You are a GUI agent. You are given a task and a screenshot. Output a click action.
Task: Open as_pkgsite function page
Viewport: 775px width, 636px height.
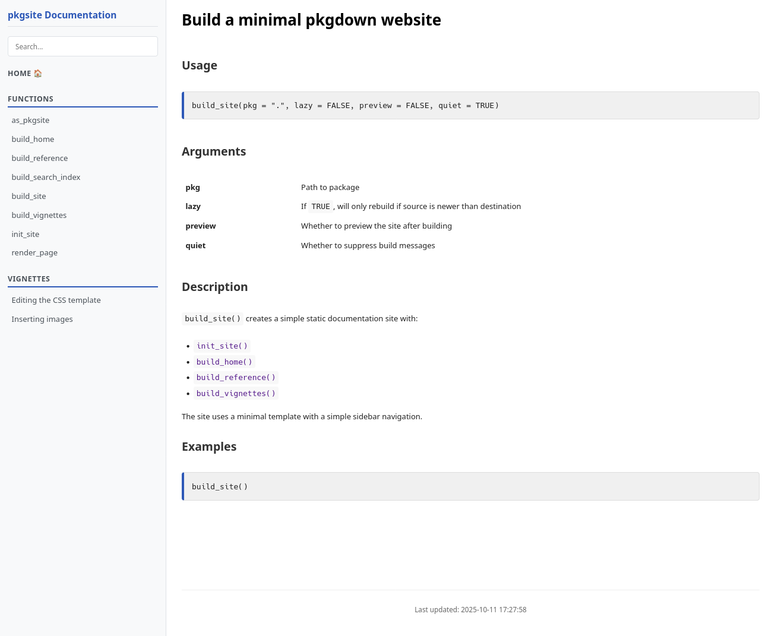click(30, 120)
